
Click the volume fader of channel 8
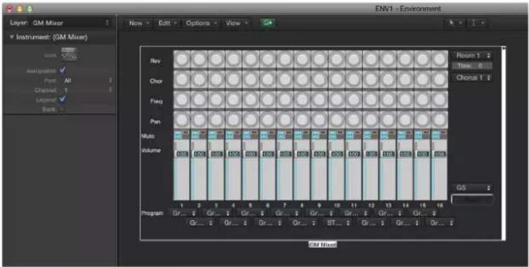pos(302,170)
